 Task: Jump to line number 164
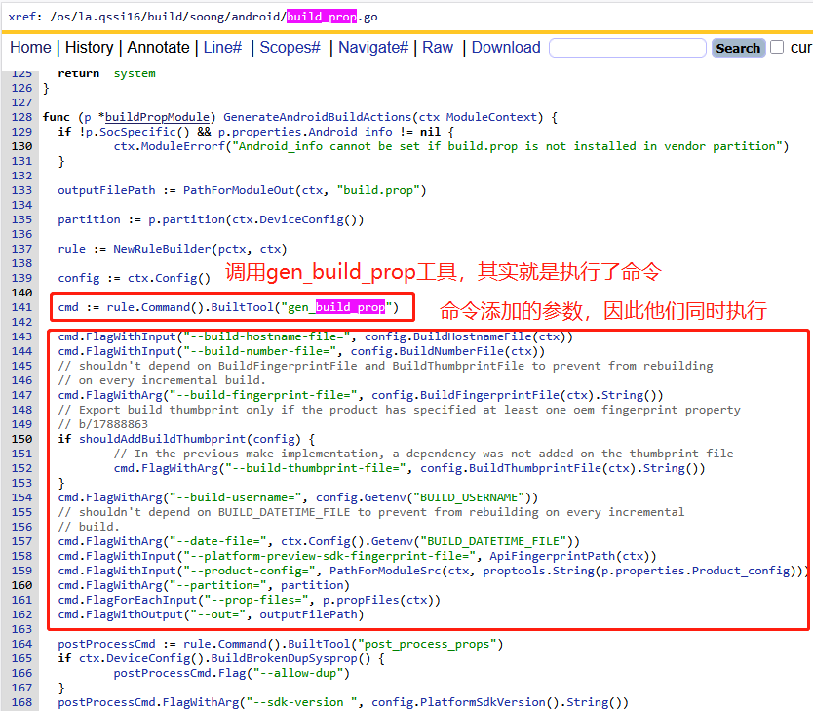(21, 644)
